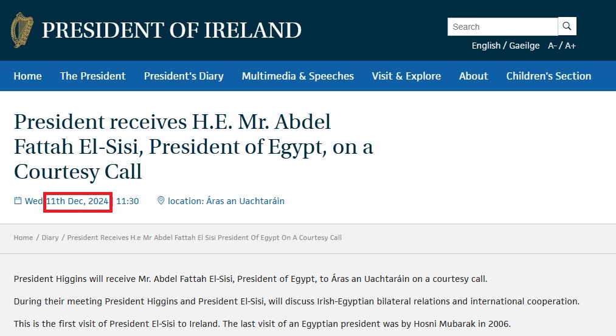Select Visit & Explore menu item
Screen dimensions: 616x336
[406, 76]
